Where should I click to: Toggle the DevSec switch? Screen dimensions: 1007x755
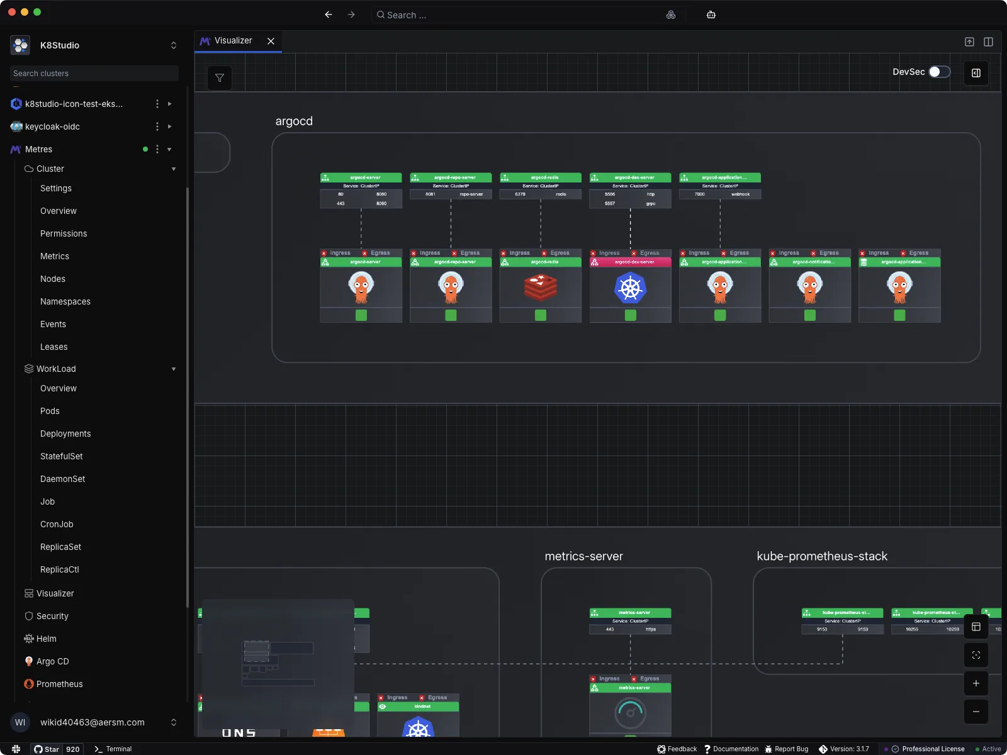pos(939,72)
